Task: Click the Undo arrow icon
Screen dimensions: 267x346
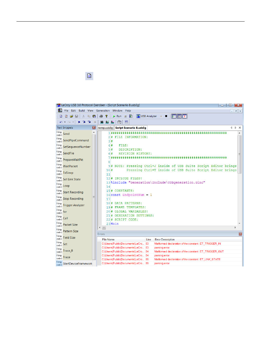Action: click(x=61, y=122)
